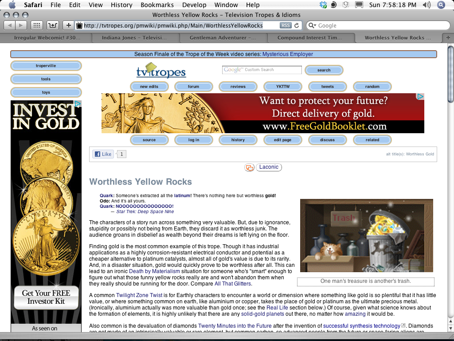This screenshot has height=341, width=454.
Task: Click the troperville button
Action: [46, 66]
